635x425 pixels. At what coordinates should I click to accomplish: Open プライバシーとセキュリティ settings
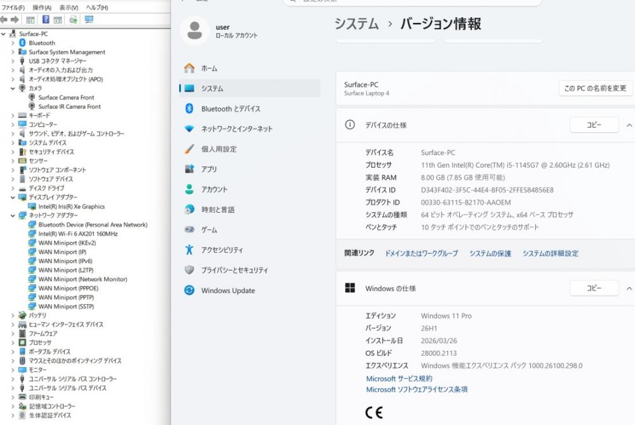pyautogui.click(x=250, y=270)
